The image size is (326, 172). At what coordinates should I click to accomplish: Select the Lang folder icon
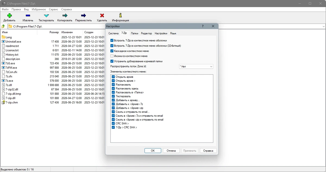coord(4,37)
